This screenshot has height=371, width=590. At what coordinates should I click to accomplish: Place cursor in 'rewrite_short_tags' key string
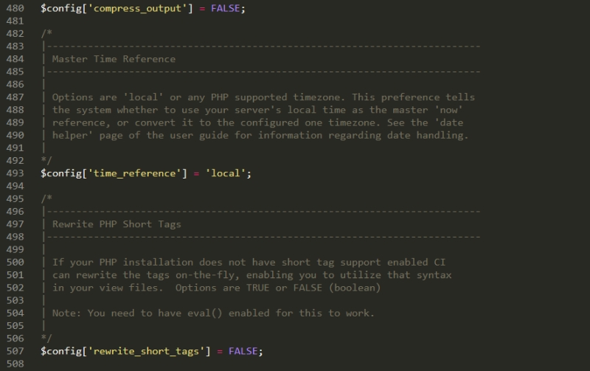pyautogui.click(x=146, y=351)
